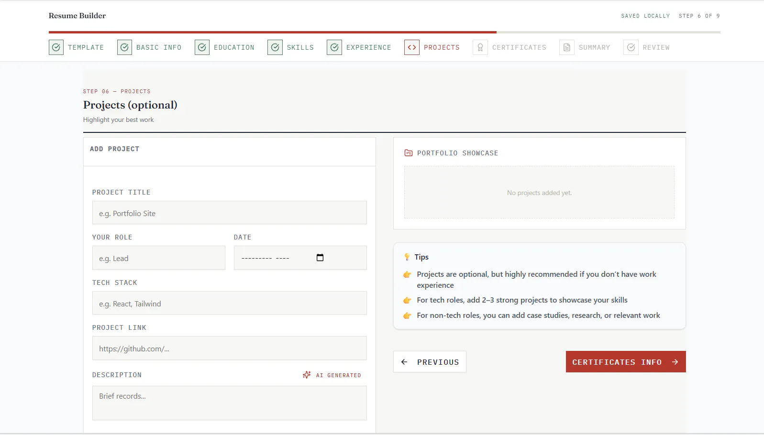
Task: Click the 'Projects (optional)' heading
Action: click(x=130, y=105)
